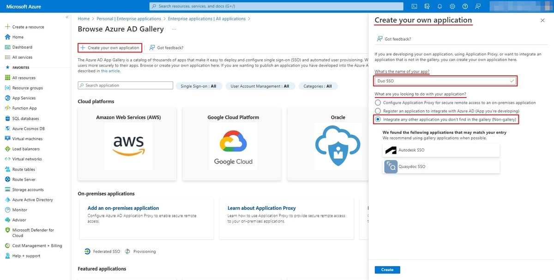Collapse the left sidebar with double chevron
Image resolution: width=554 pixels, height=280 pixels.
click(67, 17)
